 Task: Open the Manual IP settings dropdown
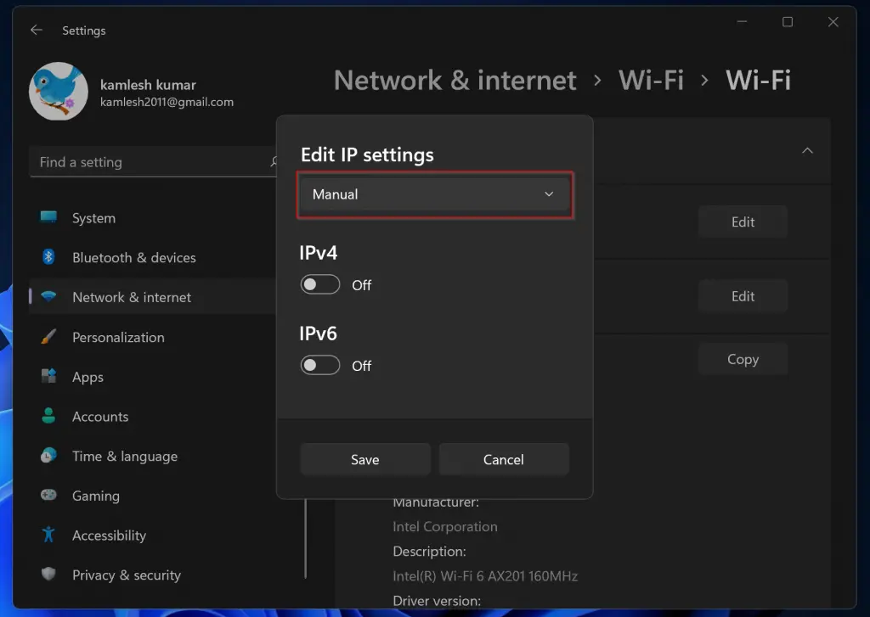(x=434, y=194)
